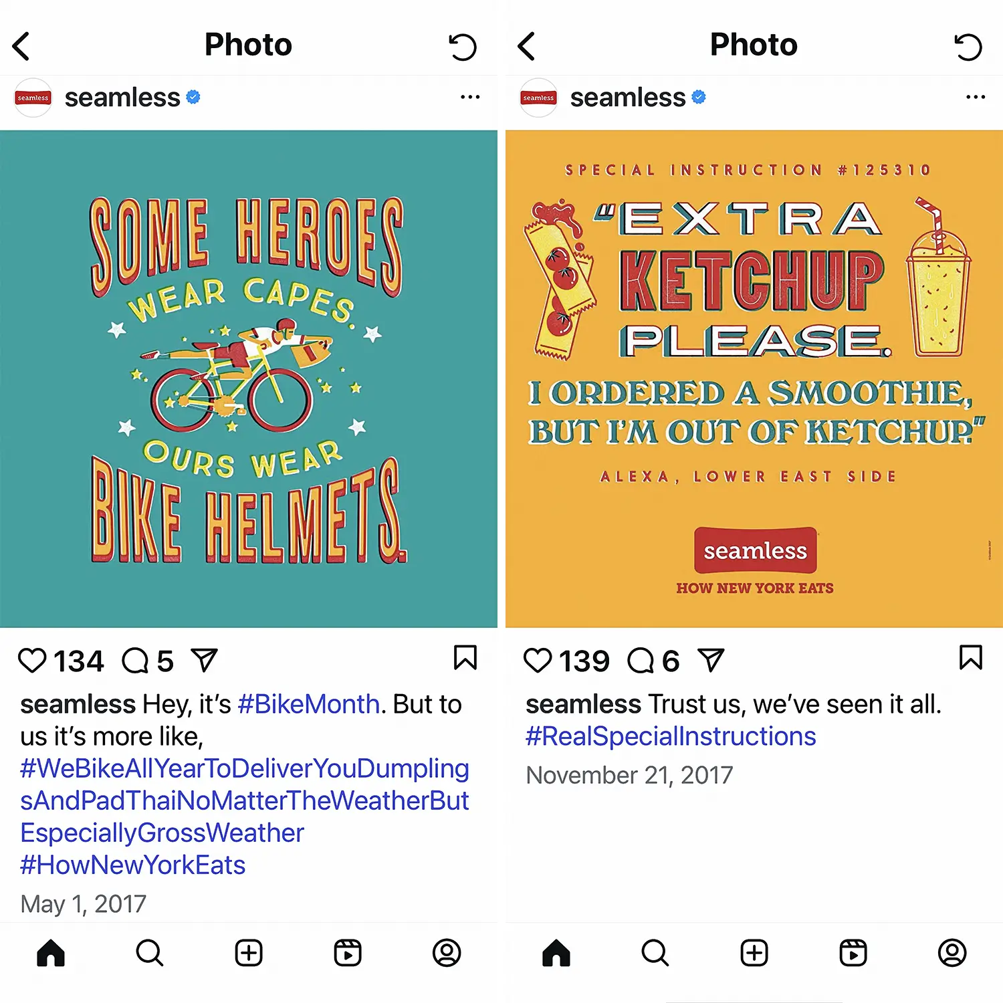Like the bike helmets post with heart icon

click(x=32, y=661)
